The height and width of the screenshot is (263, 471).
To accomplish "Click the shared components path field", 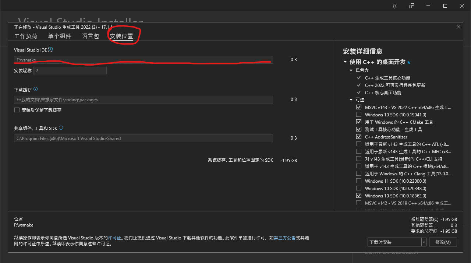I will coord(144,138).
